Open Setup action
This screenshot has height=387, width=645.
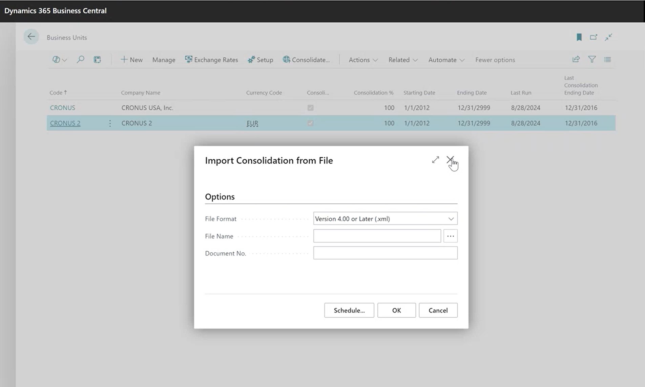[x=260, y=60]
